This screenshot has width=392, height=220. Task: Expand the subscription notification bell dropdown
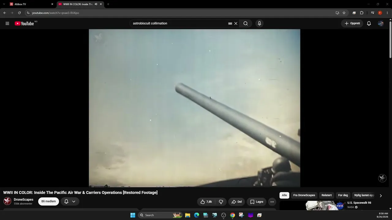pyautogui.click(x=70, y=201)
